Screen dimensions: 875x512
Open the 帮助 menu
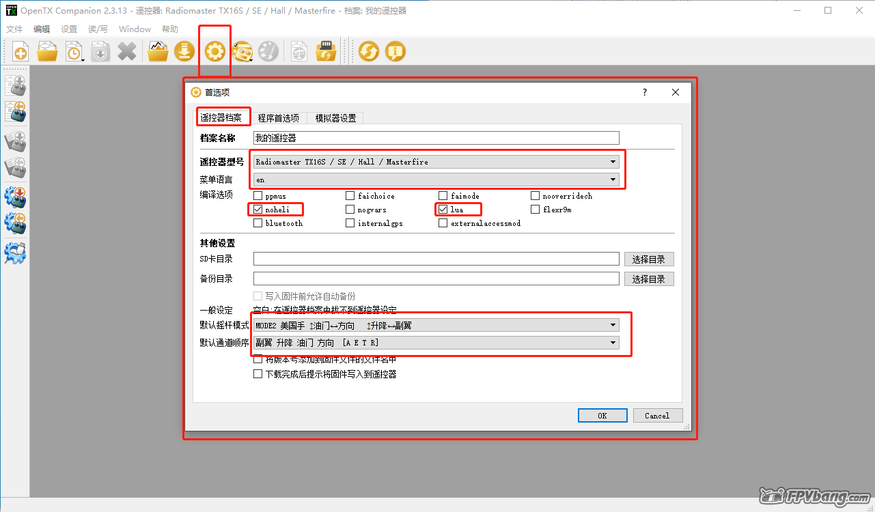click(x=170, y=29)
